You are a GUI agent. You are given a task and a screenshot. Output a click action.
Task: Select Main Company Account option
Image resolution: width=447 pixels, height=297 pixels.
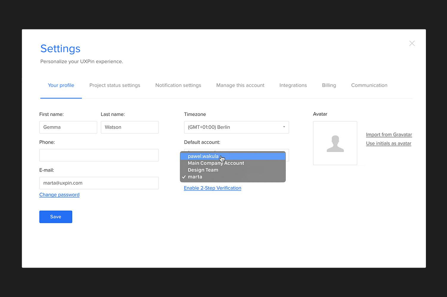(216, 163)
